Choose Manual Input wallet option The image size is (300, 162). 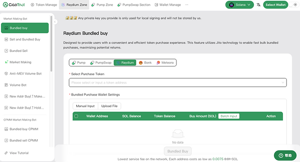pyautogui.click(x=85, y=106)
